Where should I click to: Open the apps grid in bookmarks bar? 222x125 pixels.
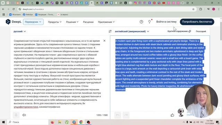pyautogui.click(x=4, y=15)
